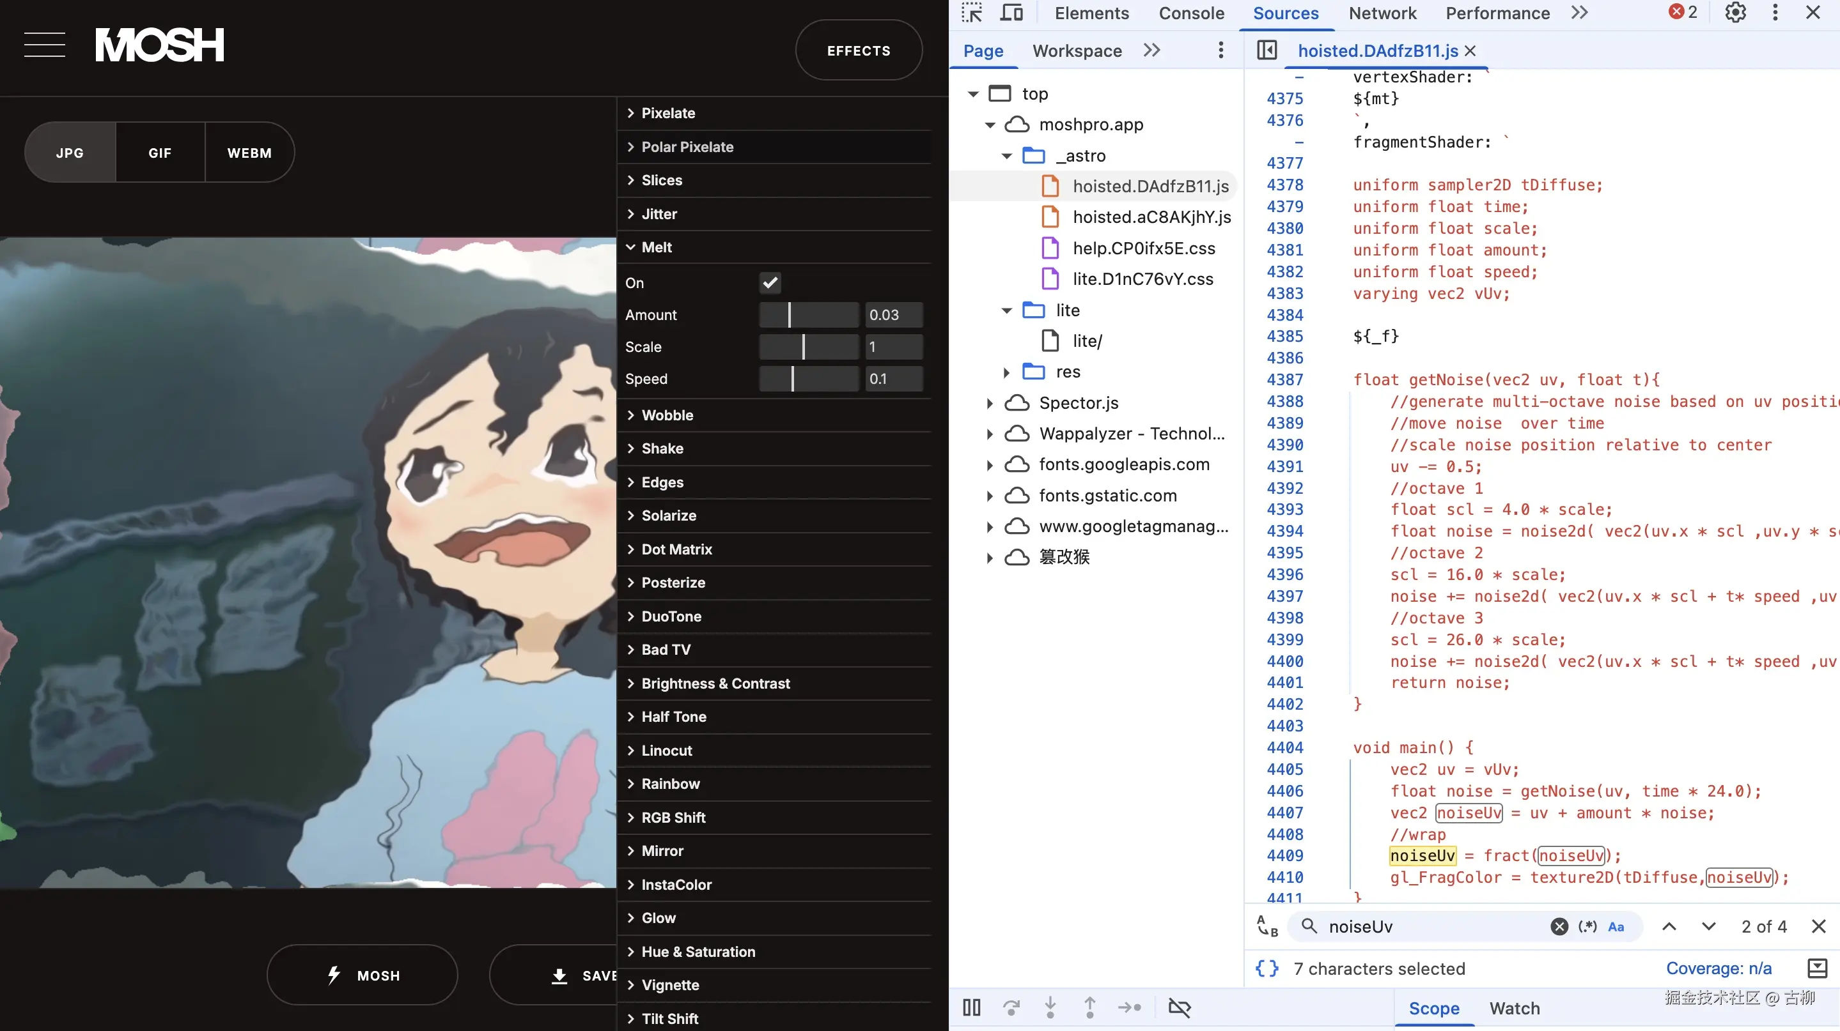Expand the Wobble effect section
Image resolution: width=1840 pixels, height=1031 pixels.
(666, 415)
